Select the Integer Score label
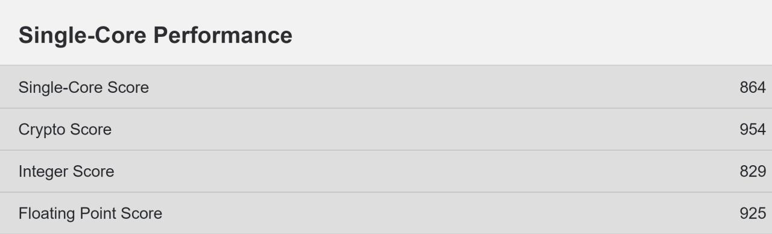The height and width of the screenshot is (234, 772). 66,171
